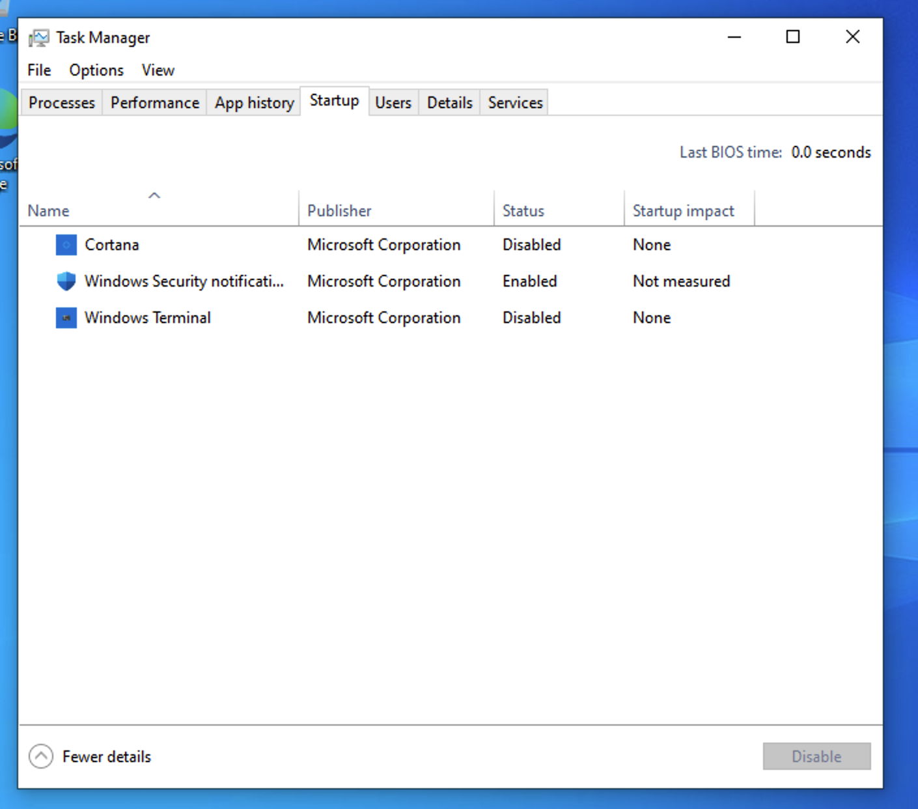This screenshot has height=809, width=918.
Task: Click the Windows Terminal app icon
Action: (x=66, y=318)
